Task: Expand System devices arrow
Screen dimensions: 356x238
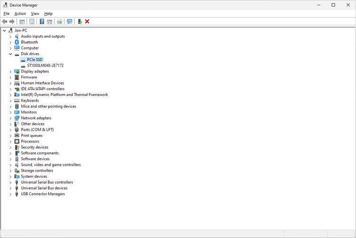Action: [x=10, y=176]
